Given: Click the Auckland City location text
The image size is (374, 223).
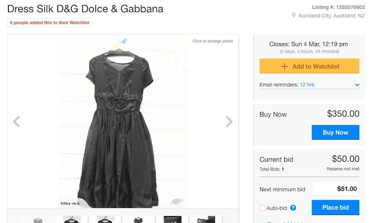Looking at the screenshot, I should click(331, 16).
